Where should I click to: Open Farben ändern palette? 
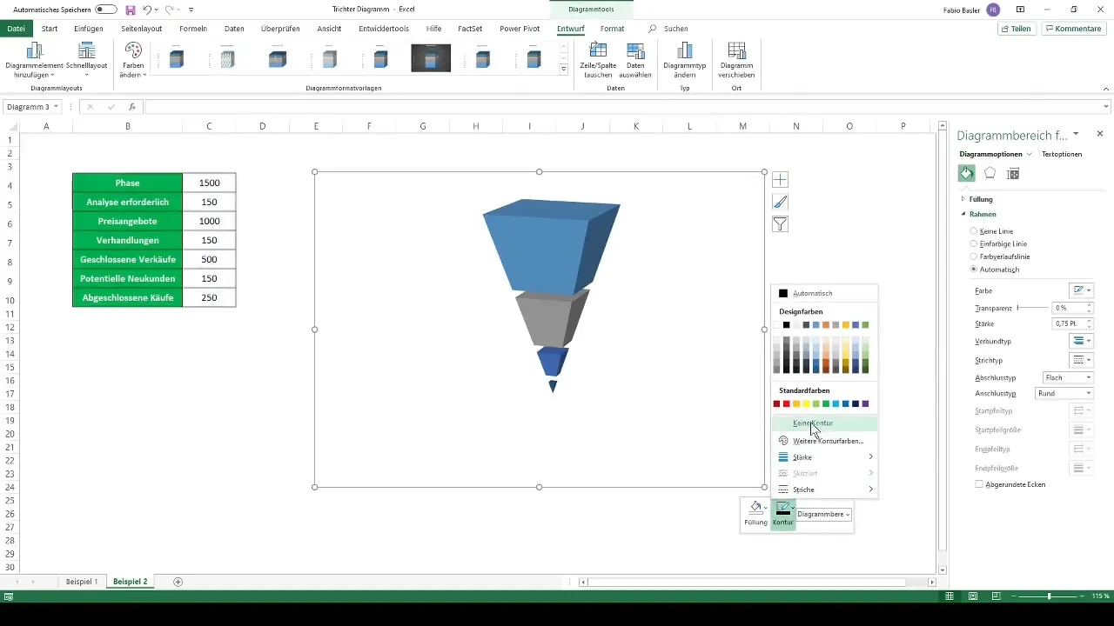pyautogui.click(x=133, y=61)
